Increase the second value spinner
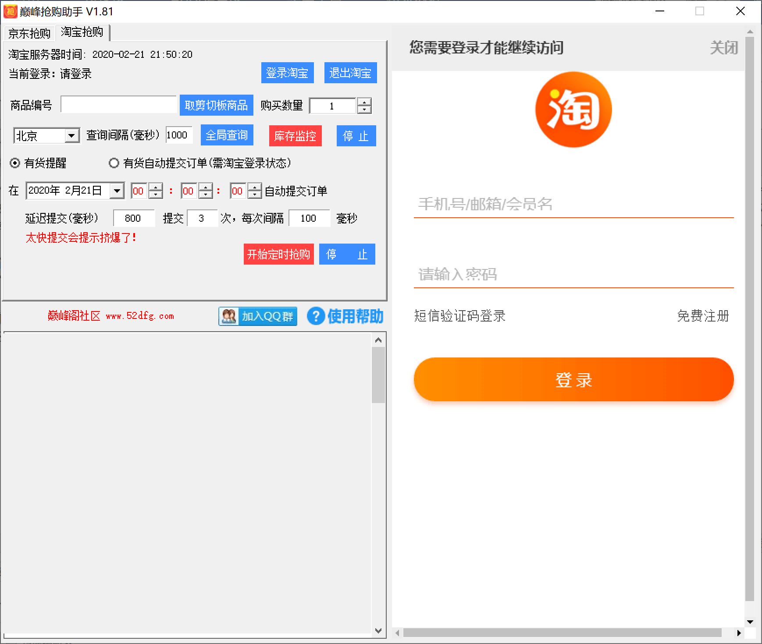This screenshot has height=644, width=762. point(255,187)
